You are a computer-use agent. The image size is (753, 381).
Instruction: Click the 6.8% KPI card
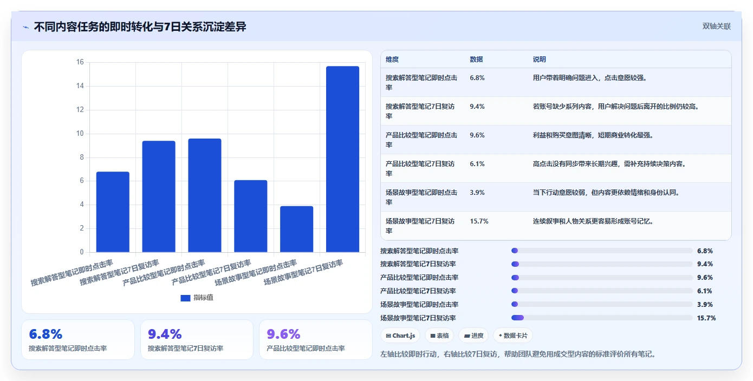click(78, 339)
